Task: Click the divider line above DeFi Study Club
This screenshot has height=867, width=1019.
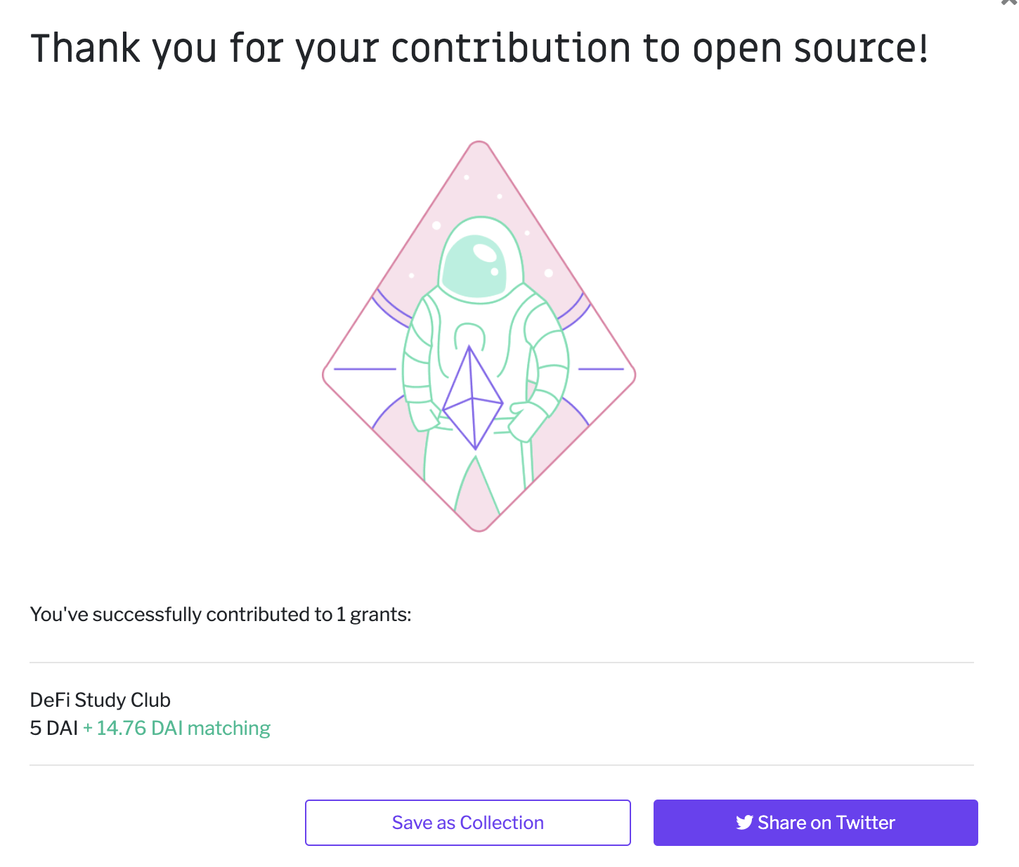Action: [x=502, y=663]
